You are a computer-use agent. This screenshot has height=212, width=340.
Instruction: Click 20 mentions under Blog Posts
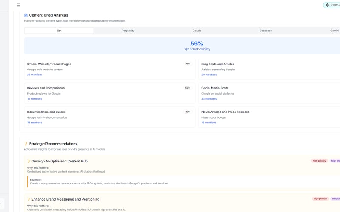(x=209, y=75)
